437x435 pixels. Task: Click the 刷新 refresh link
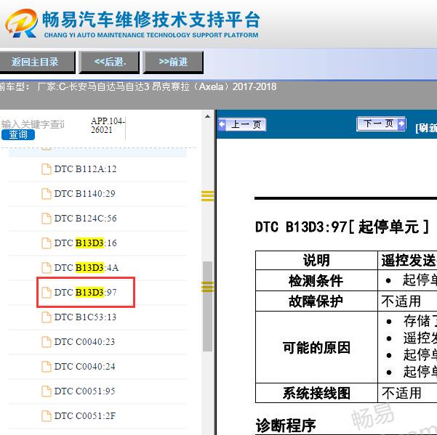pos(426,129)
